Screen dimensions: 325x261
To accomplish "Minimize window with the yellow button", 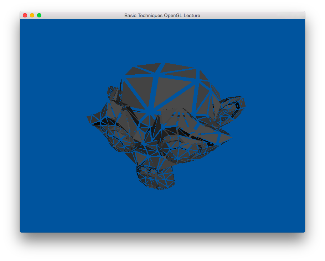I will pos(32,15).
